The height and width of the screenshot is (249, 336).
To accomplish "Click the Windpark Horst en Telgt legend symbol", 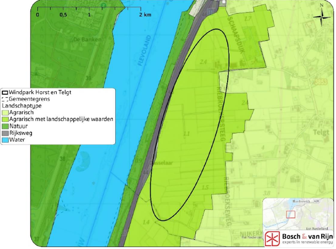I will [5, 92].
